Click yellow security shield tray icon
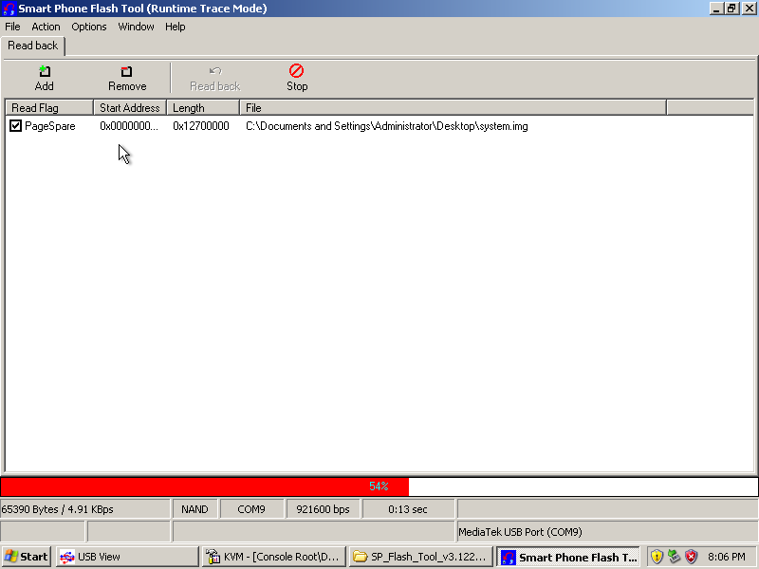This screenshot has height=569, width=759. click(657, 557)
